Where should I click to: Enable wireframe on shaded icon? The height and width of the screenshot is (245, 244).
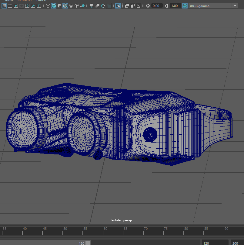[x=65, y=6]
